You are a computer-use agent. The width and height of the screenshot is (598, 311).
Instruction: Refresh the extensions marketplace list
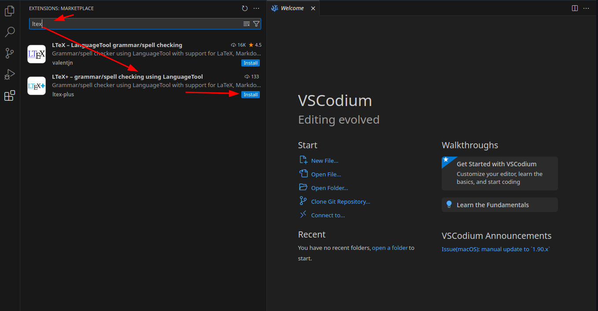245,8
